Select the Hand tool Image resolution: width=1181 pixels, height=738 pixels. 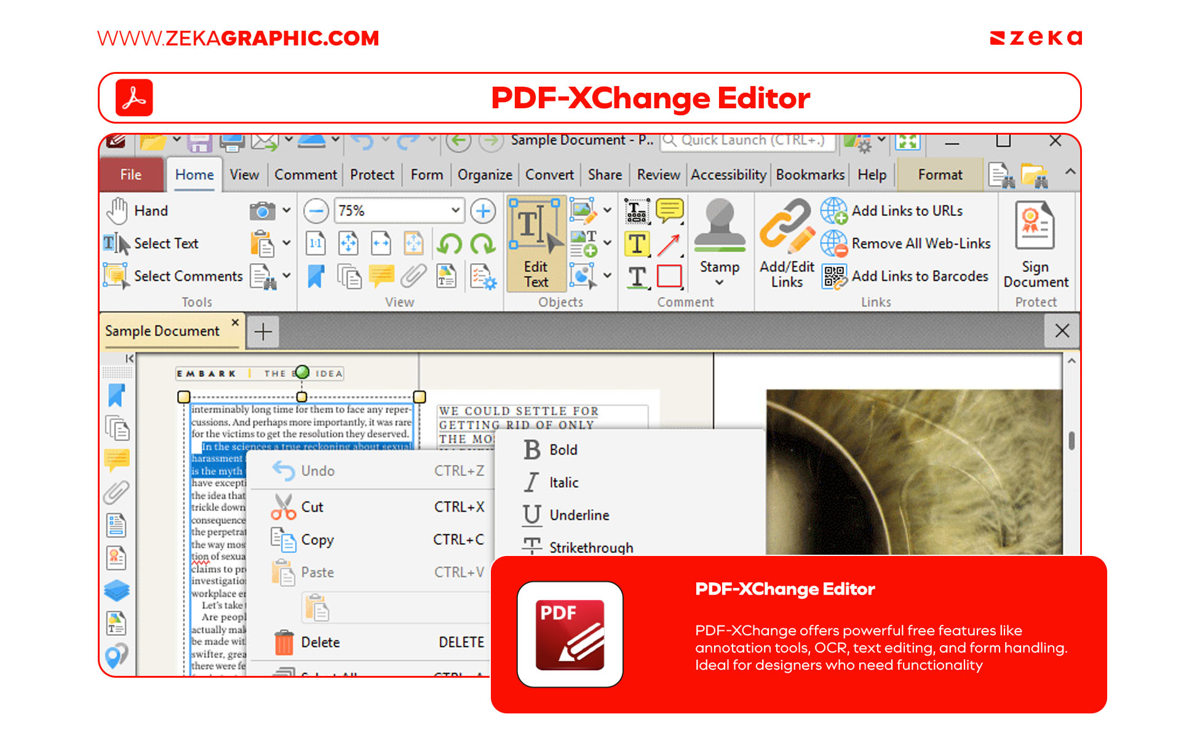(x=137, y=211)
